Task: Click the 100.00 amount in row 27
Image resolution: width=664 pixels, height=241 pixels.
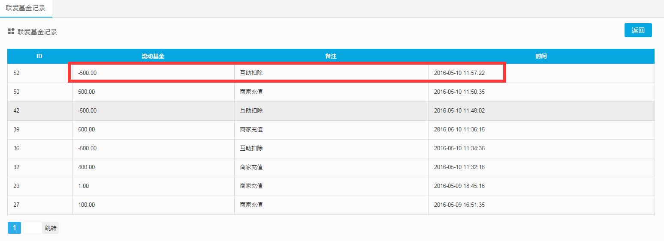Action: (87, 205)
